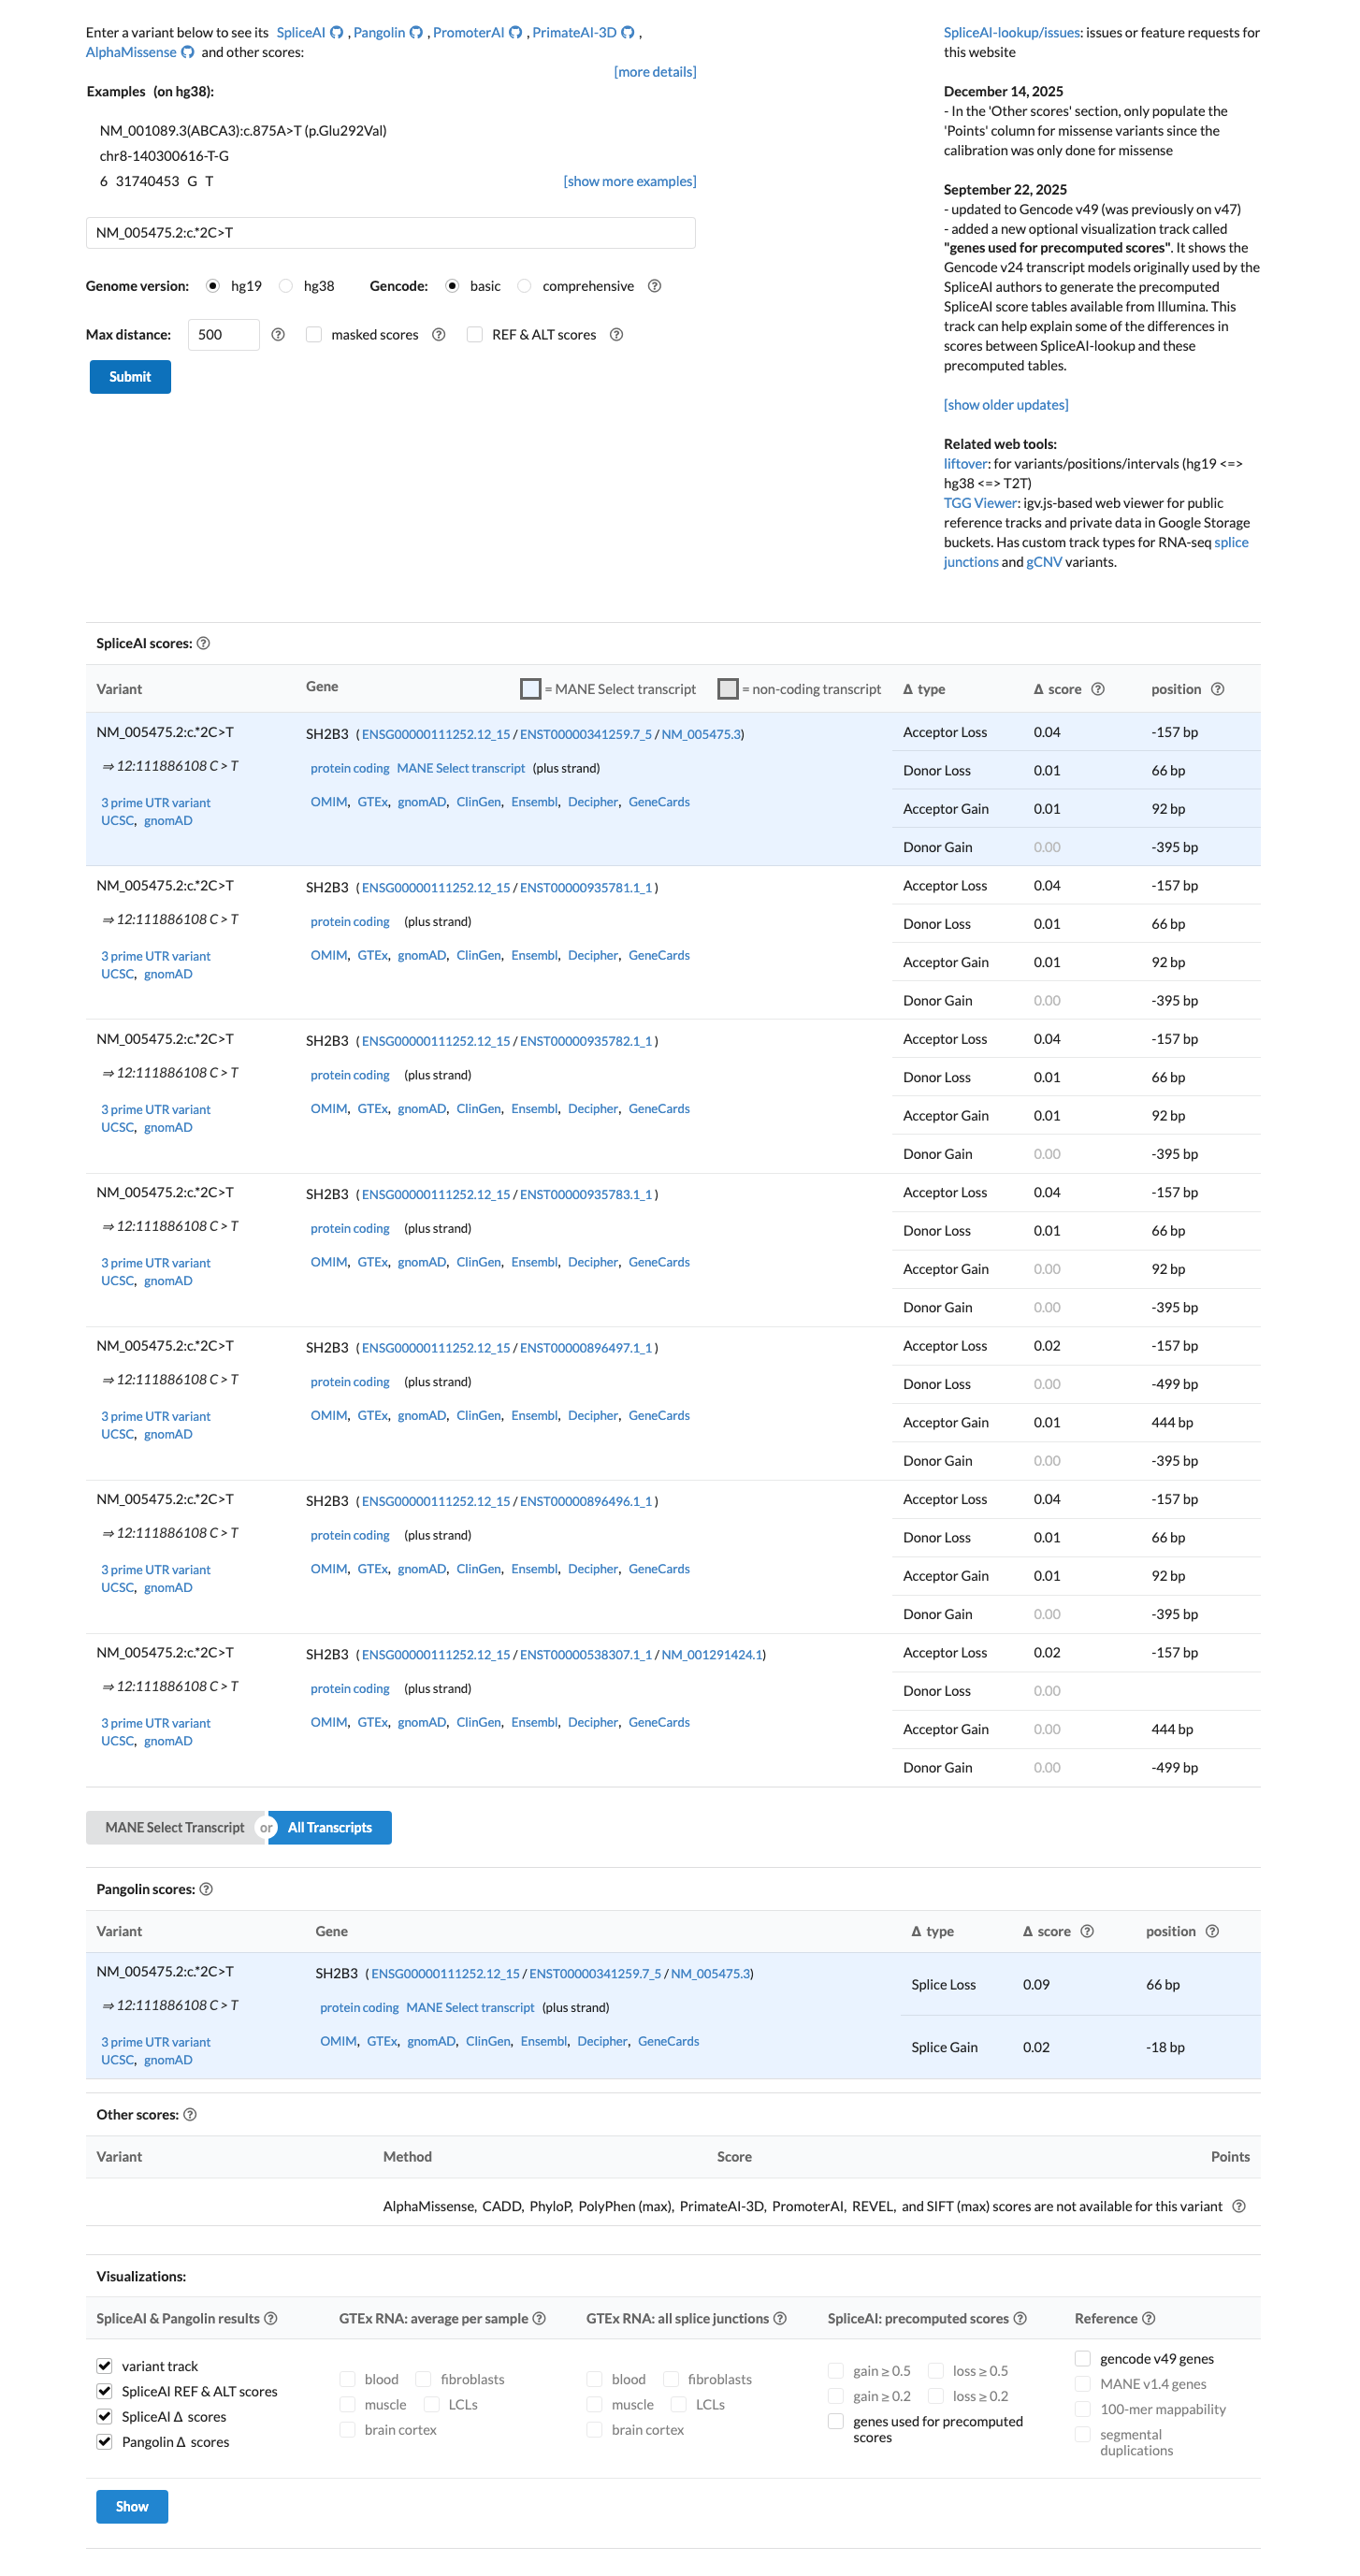Expand show more examples

pos(630,181)
